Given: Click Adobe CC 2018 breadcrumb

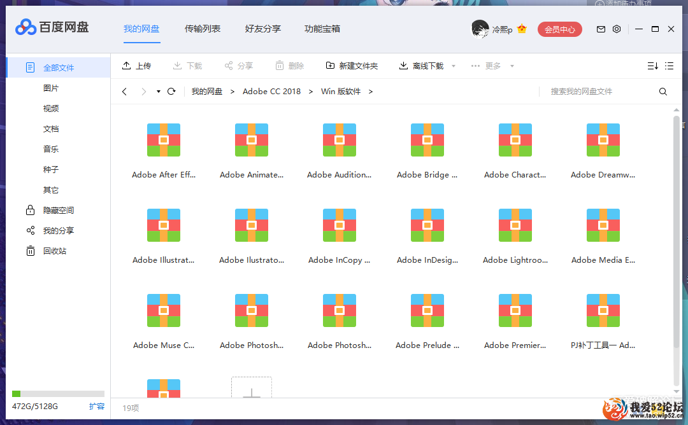Looking at the screenshot, I should [271, 91].
